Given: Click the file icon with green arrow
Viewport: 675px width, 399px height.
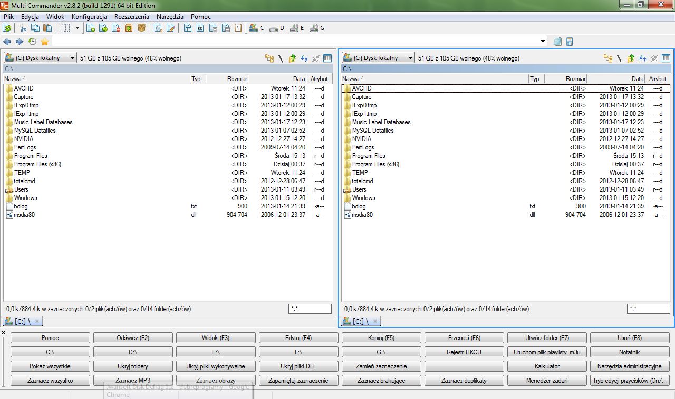Looking at the screenshot, I should [x=103, y=28].
